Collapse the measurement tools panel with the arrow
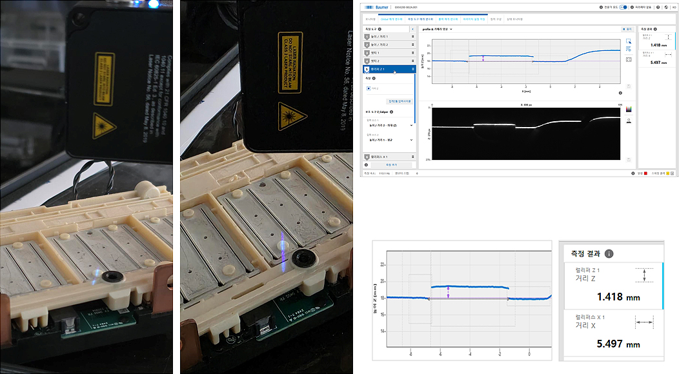Viewport: 679px width, 374px height. 412,29
